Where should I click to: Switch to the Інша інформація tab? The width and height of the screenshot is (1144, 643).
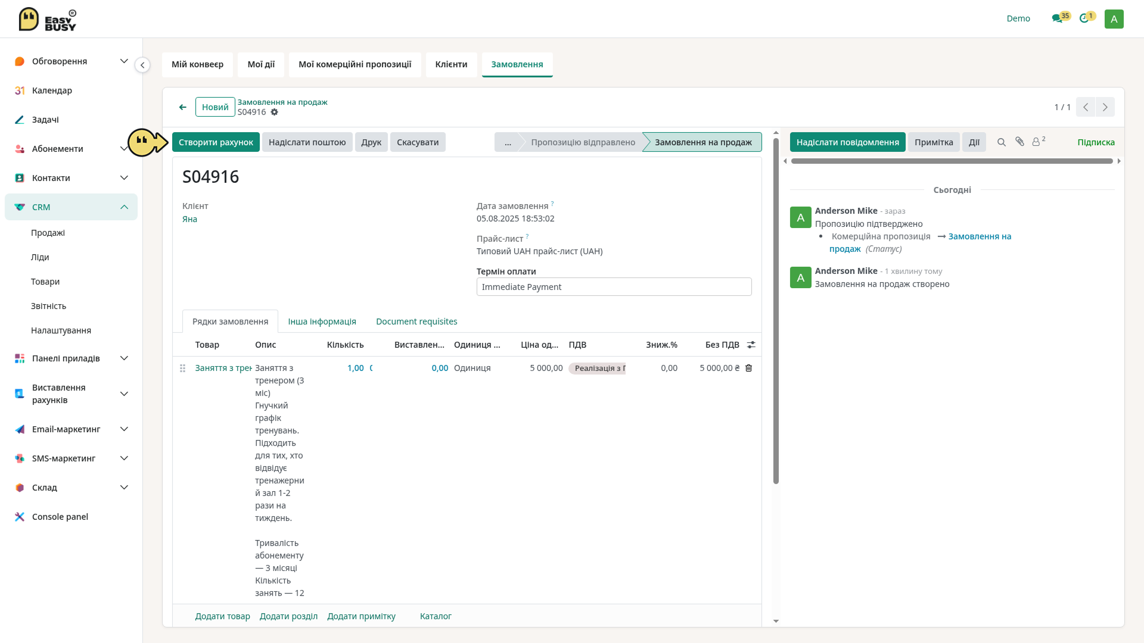(x=322, y=321)
